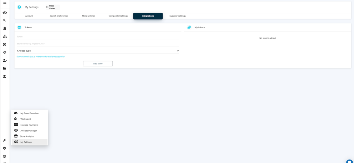The height and width of the screenshot is (163, 354).
Task: Click the folder icon in the sidebar
Action: click(4, 68)
